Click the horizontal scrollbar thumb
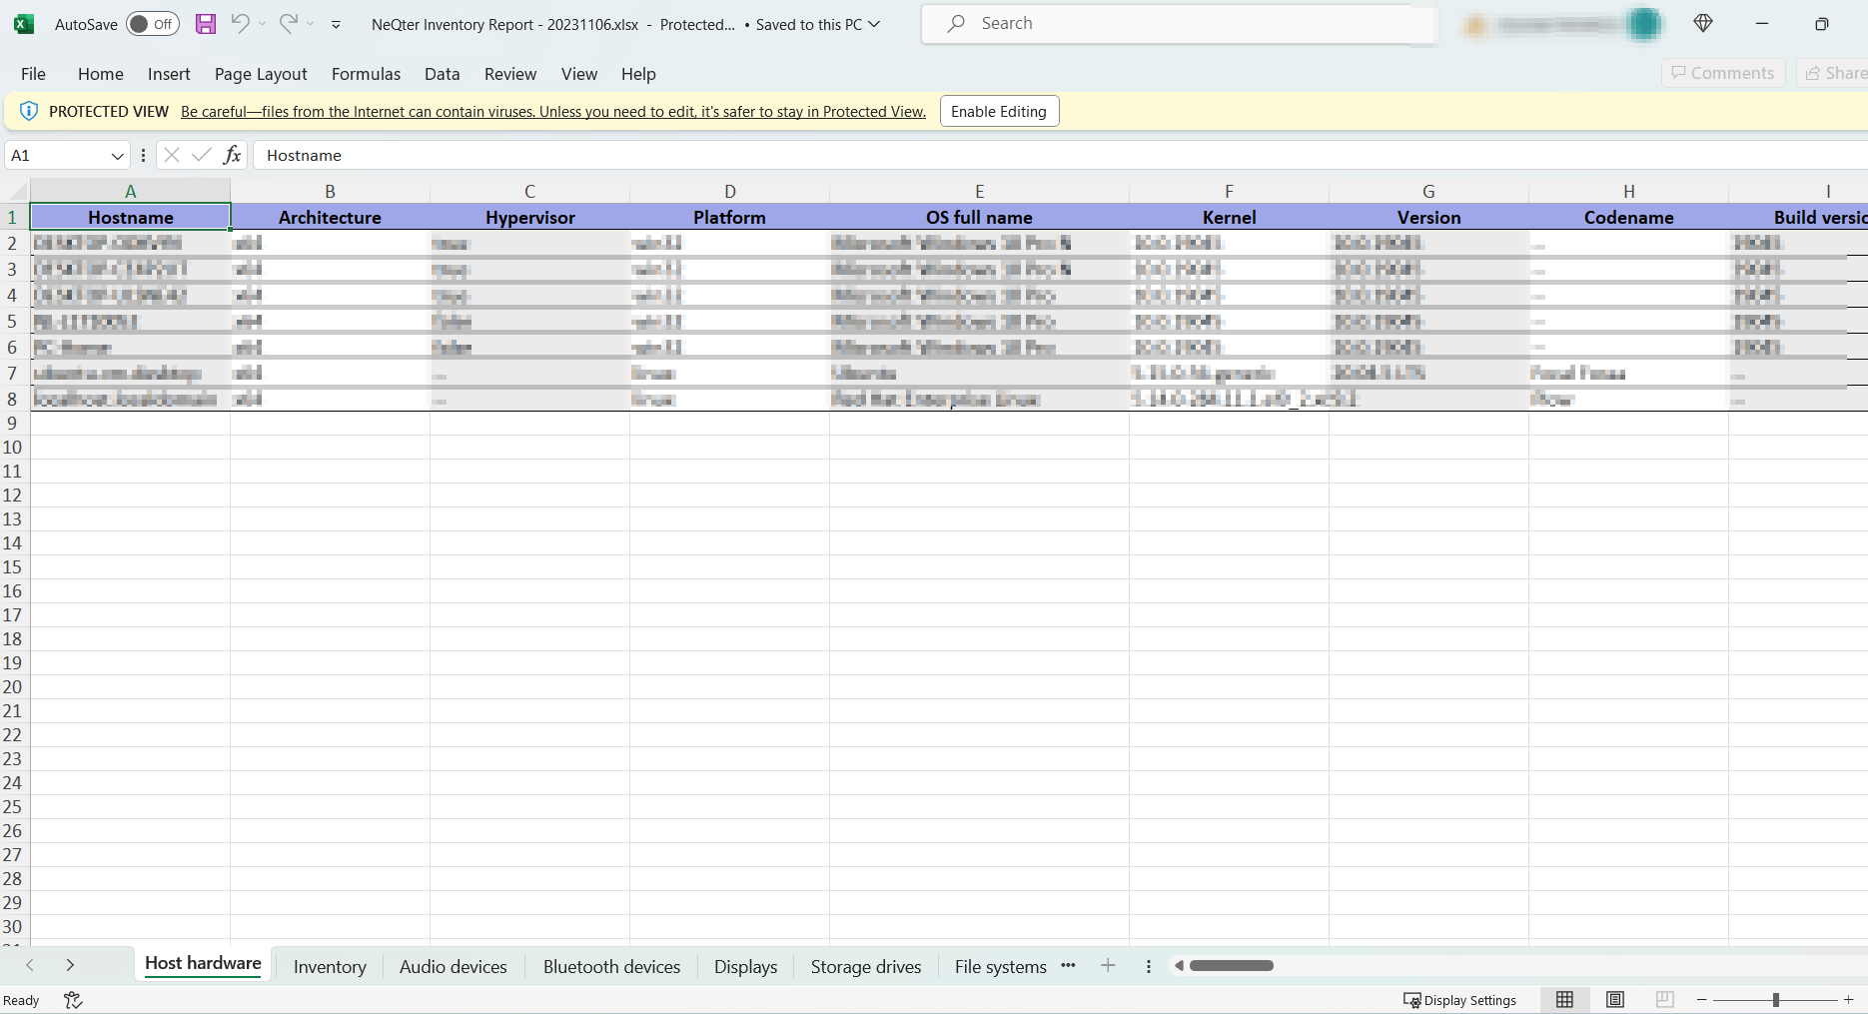1868x1014 pixels. 1232,966
